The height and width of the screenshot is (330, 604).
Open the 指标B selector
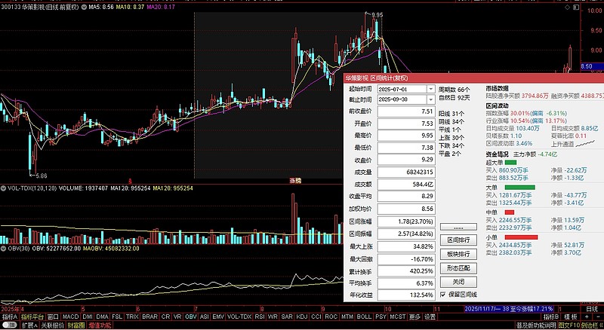click(x=551, y=317)
